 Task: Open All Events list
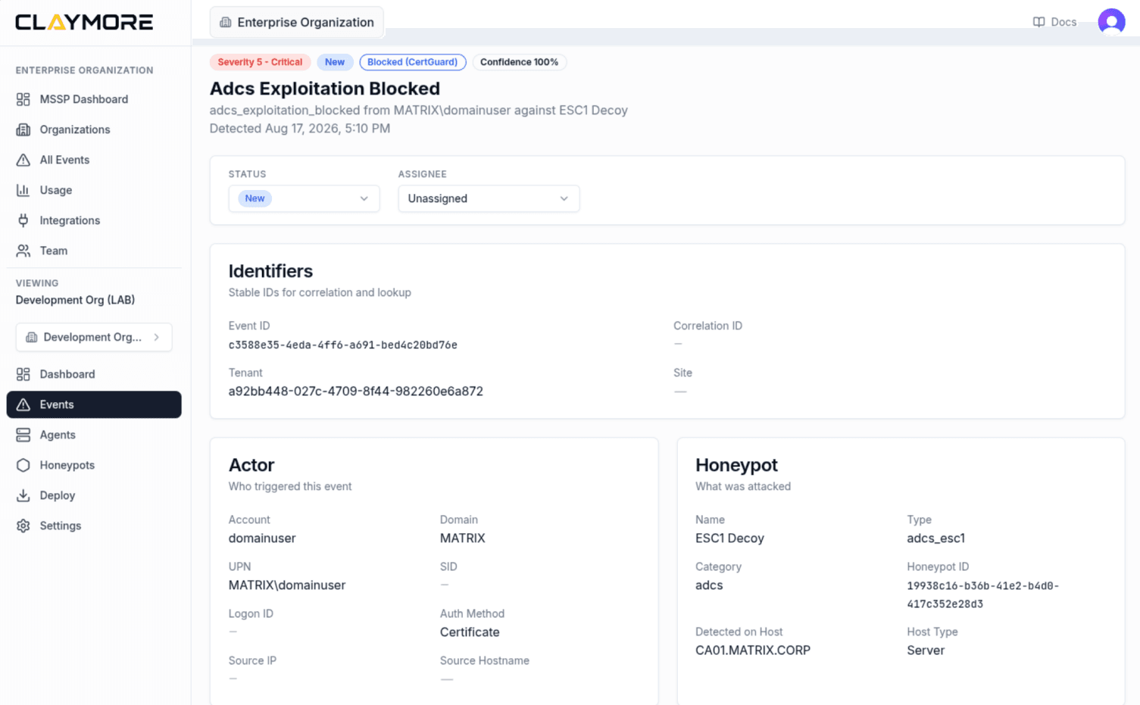94,160
